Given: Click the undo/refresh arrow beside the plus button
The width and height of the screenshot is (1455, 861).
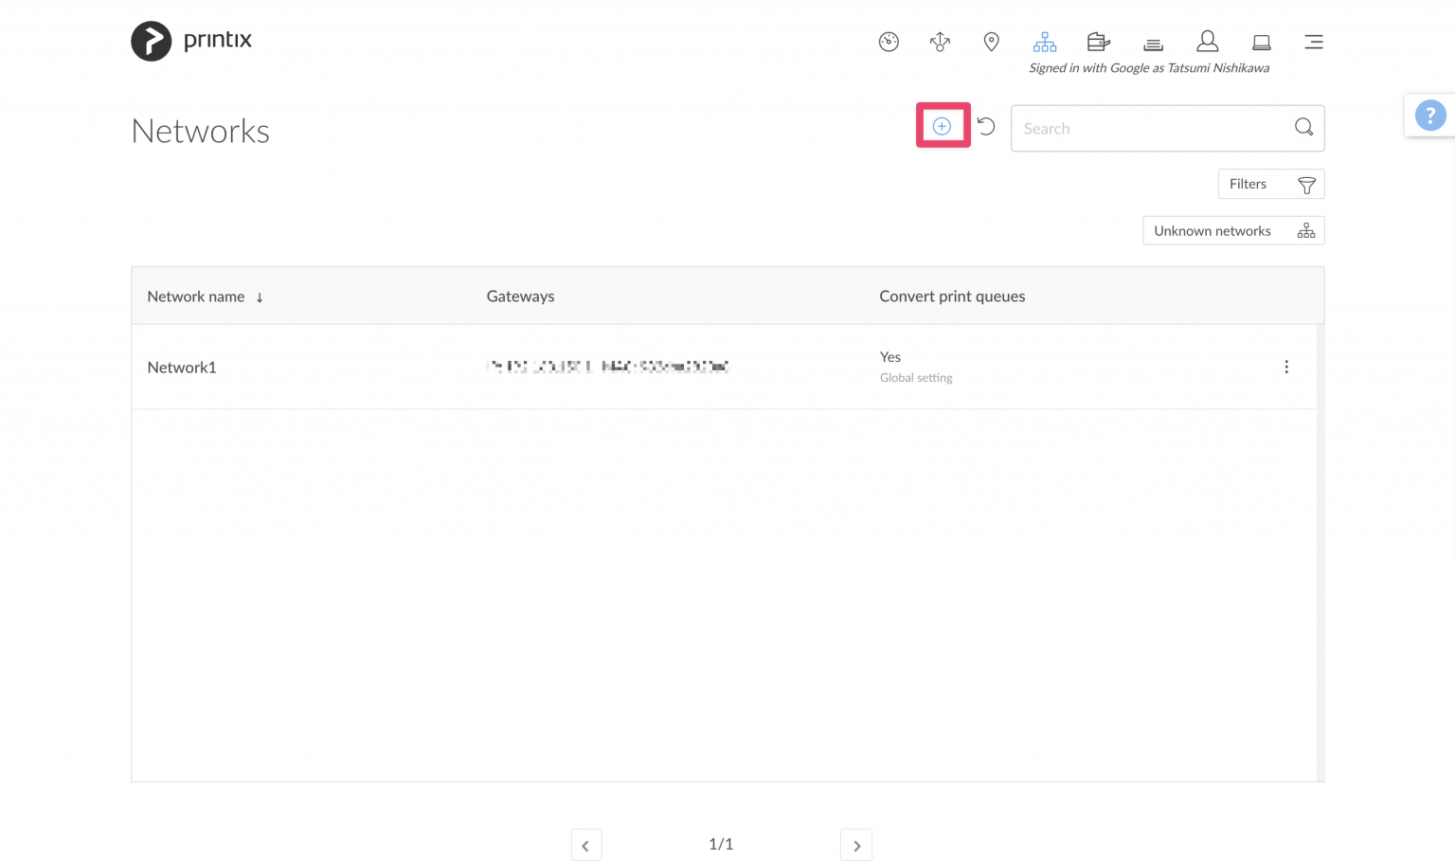Looking at the screenshot, I should click(986, 125).
